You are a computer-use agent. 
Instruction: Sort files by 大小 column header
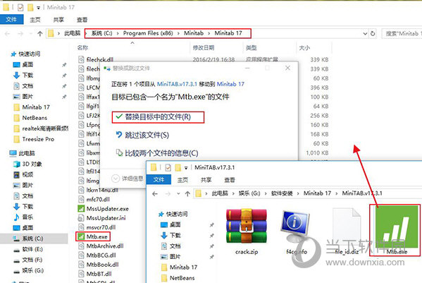click(304, 48)
